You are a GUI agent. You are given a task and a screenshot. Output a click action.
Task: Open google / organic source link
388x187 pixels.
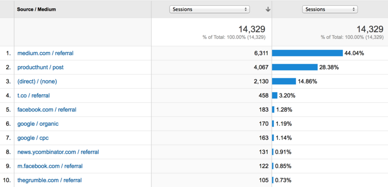point(38,123)
